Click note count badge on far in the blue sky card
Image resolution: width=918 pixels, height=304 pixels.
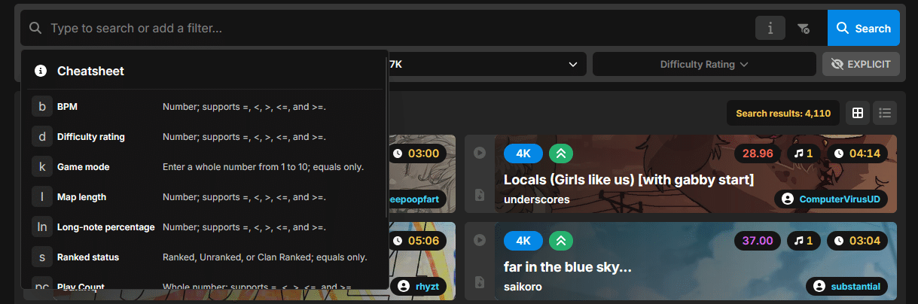[x=804, y=241]
